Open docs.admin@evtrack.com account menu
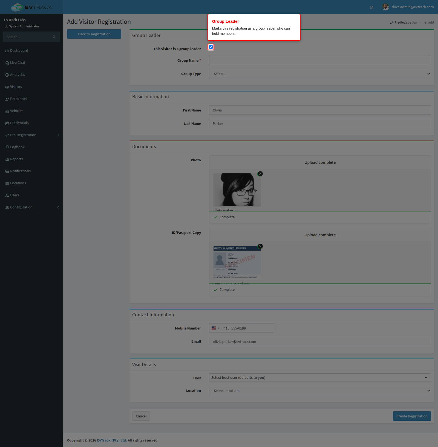 (413, 7)
